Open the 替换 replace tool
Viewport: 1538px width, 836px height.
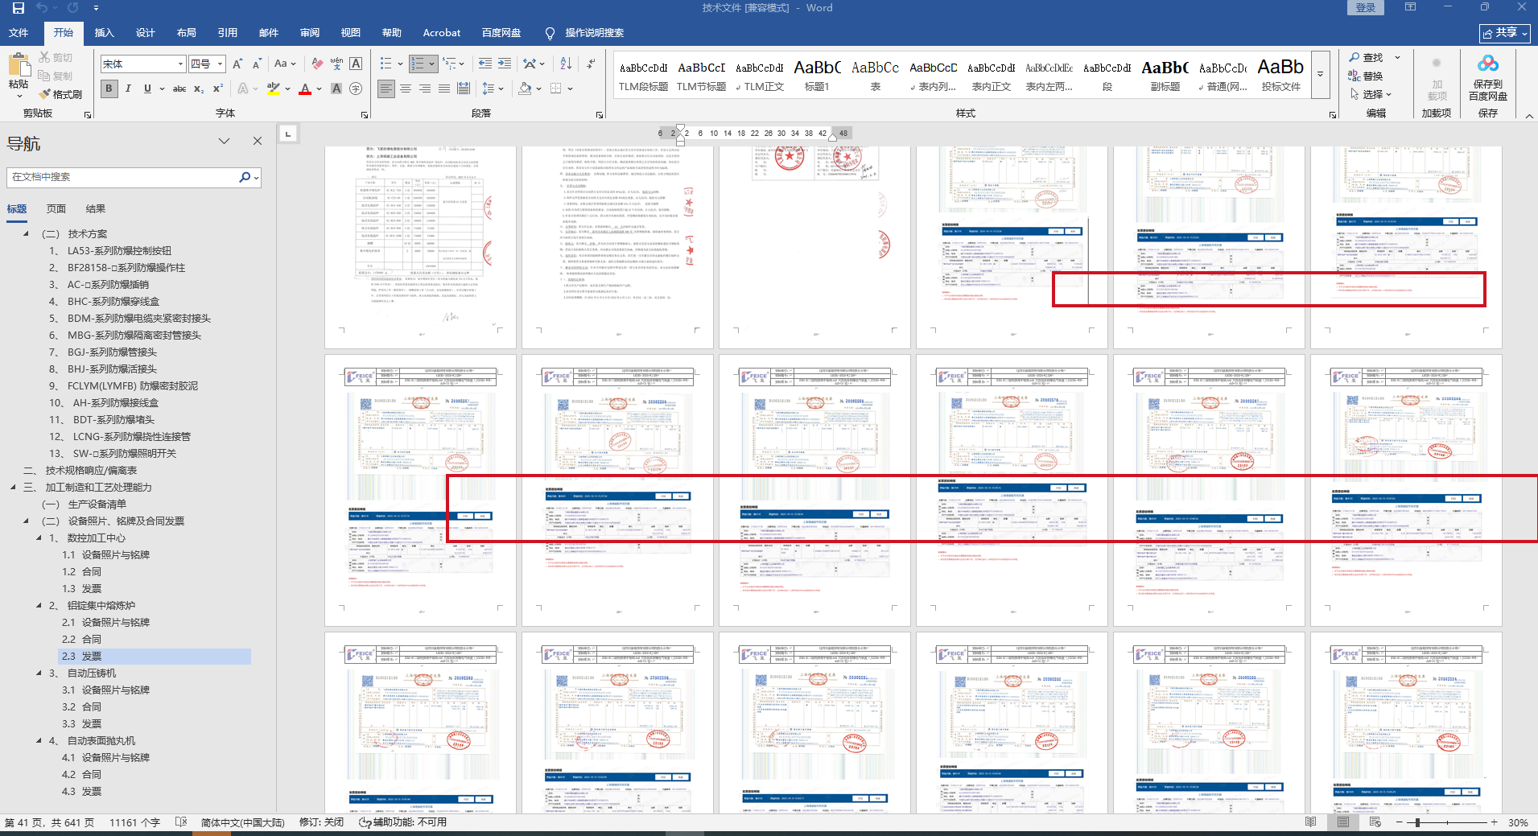tap(1366, 76)
